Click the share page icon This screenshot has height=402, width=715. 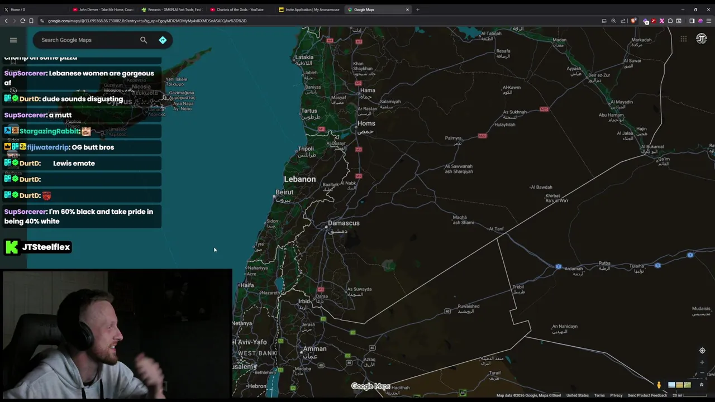tap(623, 21)
